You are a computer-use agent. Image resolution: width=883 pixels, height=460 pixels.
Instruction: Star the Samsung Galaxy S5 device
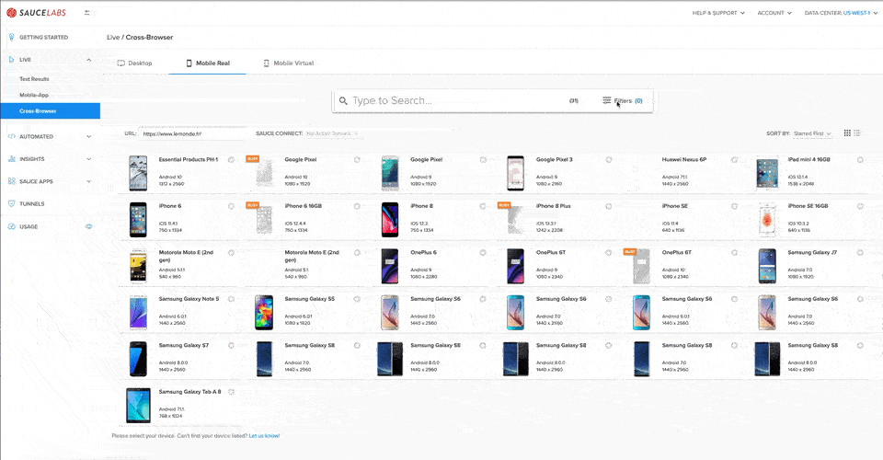point(357,299)
